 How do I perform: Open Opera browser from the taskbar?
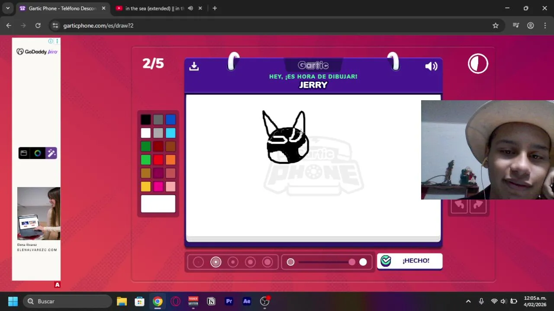175,301
